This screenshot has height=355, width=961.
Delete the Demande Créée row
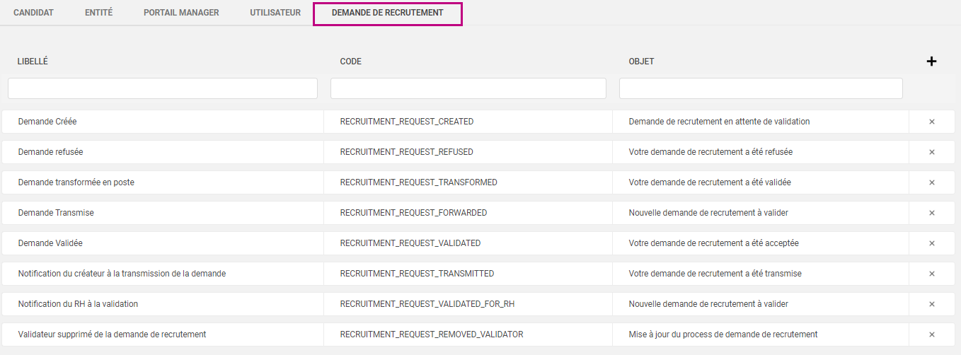[931, 122]
